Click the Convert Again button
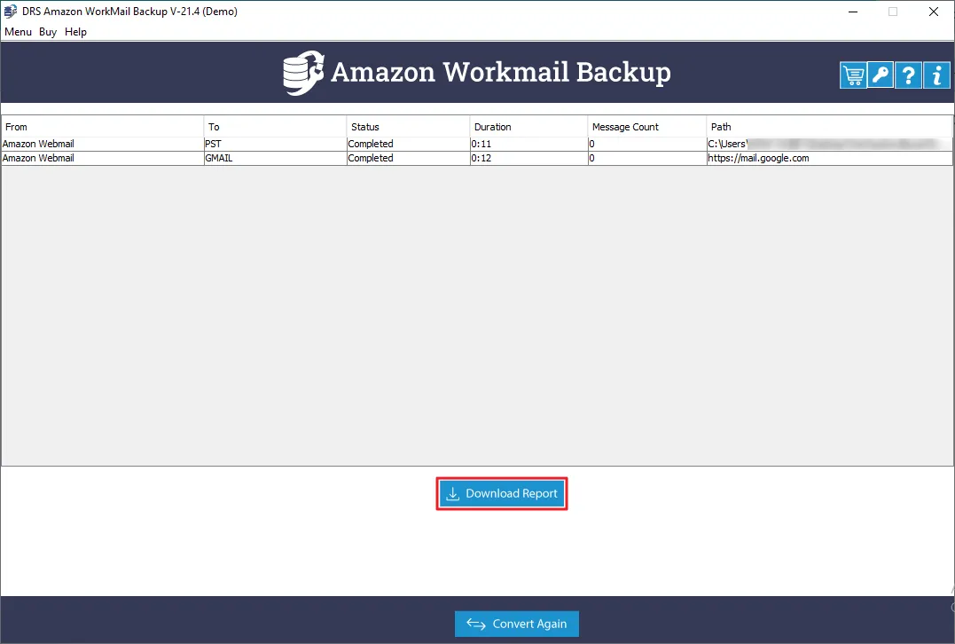955x644 pixels. click(x=516, y=624)
